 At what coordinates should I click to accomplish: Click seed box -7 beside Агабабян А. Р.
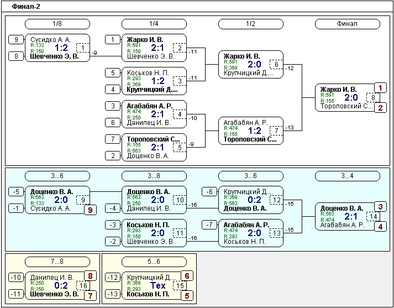point(209,225)
